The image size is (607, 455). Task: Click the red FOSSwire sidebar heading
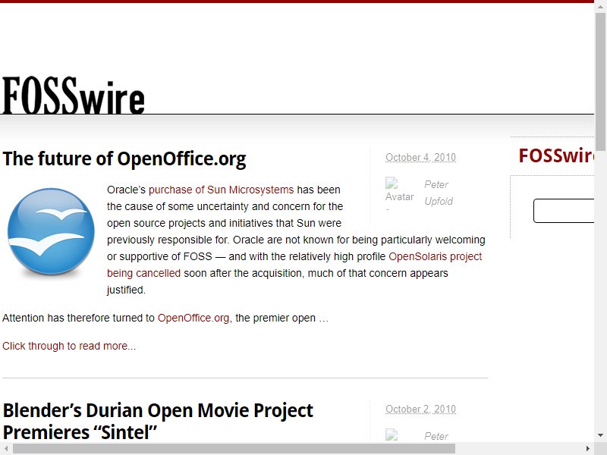point(556,155)
